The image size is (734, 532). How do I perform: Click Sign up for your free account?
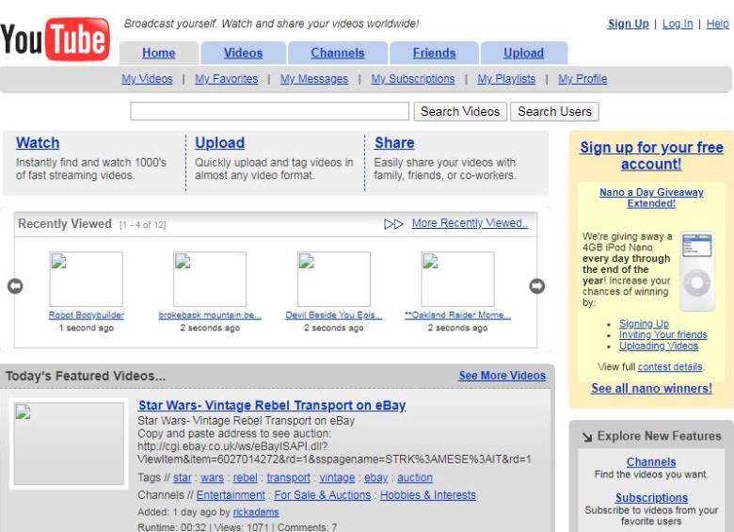pos(651,155)
